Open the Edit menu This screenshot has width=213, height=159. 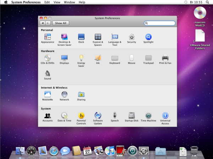(47, 2)
